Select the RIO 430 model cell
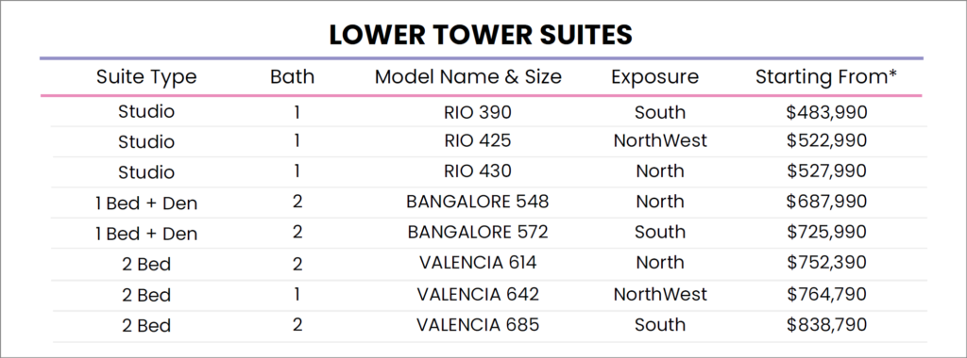The height and width of the screenshot is (358, 967). click(477, 171)
